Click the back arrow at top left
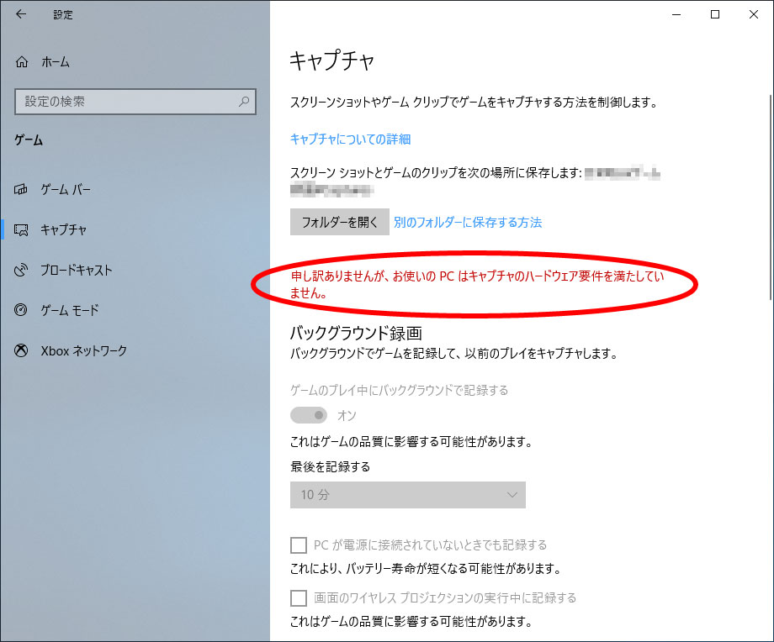Viewport: 774px width, 642px height. [x=19, y=13]
